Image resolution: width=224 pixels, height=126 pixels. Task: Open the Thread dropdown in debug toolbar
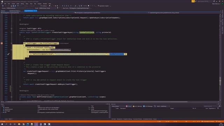coord(47,8)
